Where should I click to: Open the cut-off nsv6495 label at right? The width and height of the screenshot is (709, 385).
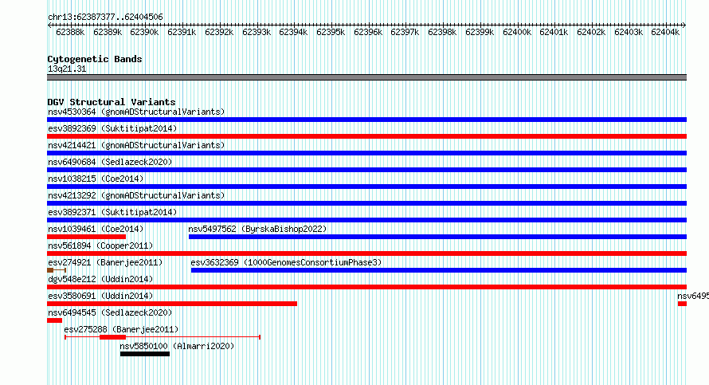click(693, 296)
